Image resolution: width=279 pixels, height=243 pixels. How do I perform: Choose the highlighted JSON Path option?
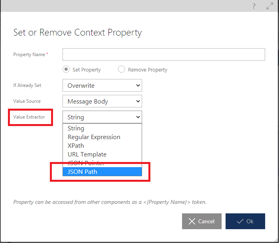click(82, 171)
